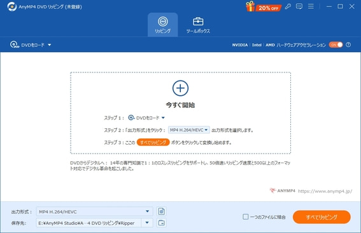Open the feedback chat bubble icon

(299, 6)
